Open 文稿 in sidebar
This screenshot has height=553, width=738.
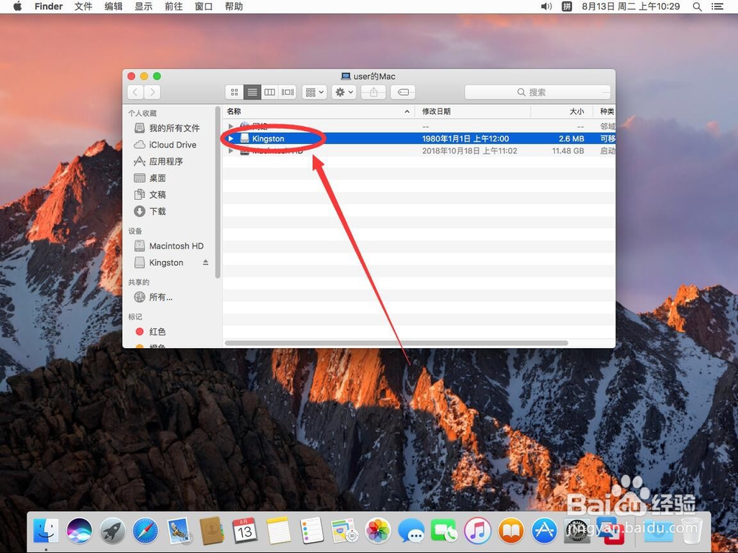pyautogui.click(x=150, y=194)
